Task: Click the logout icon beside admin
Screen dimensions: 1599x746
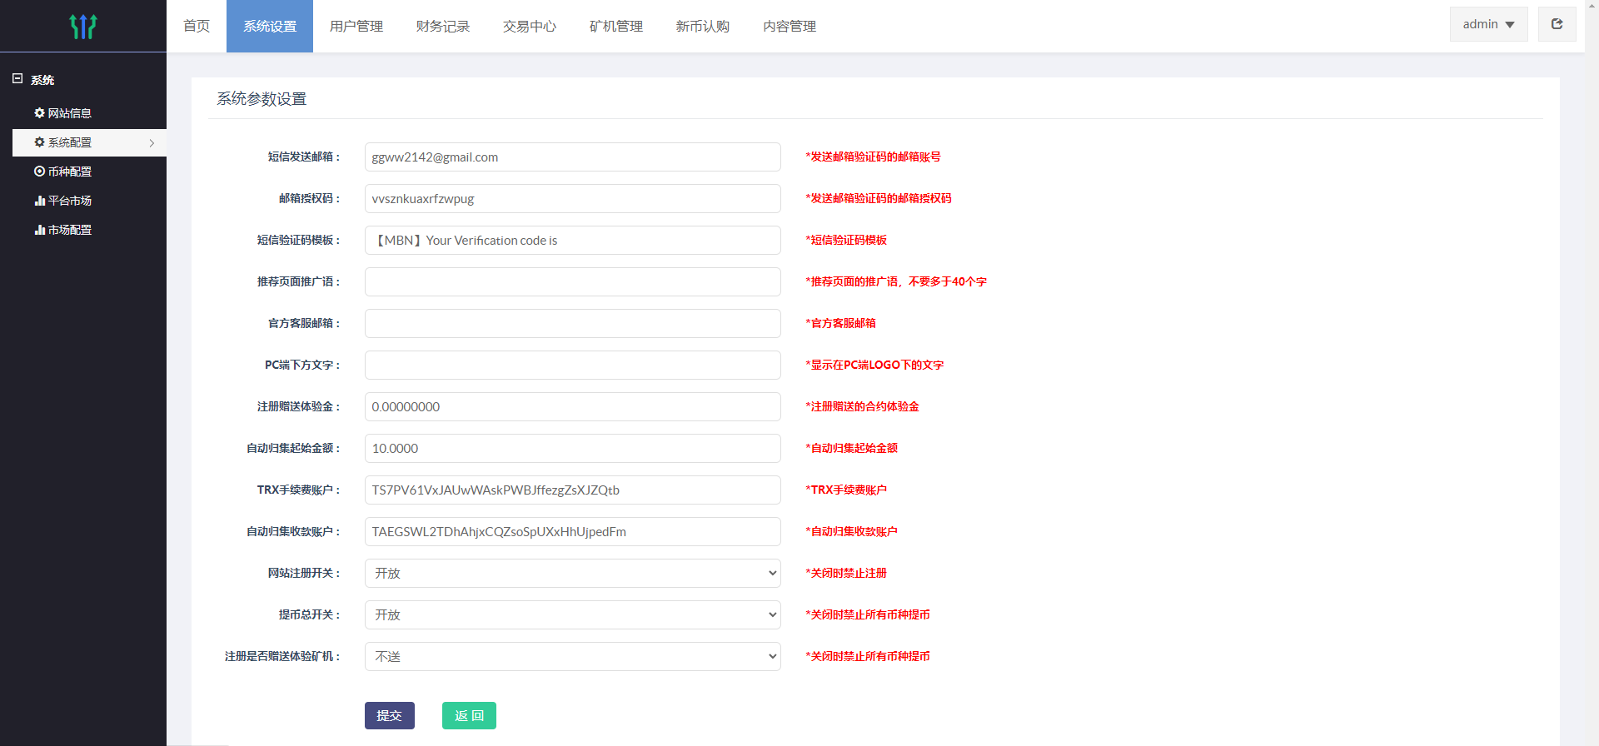Action: point(1557,24)
